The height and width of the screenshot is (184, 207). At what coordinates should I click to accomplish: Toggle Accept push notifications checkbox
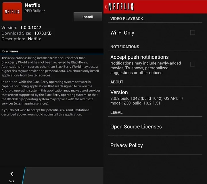(192, 64)
